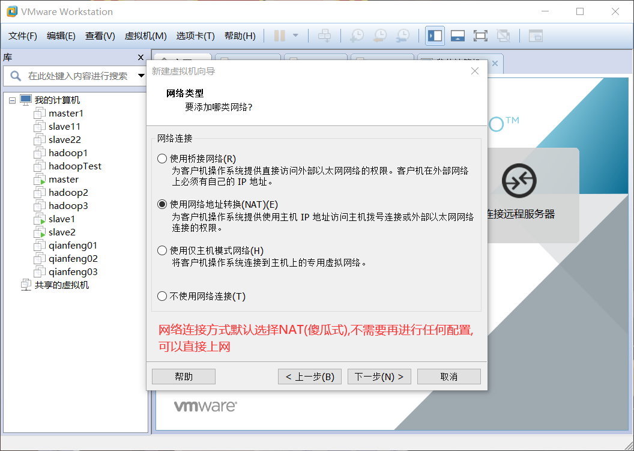
Task: Click the pause virtual machine toolbar icon
Action: tap(279, 35)
